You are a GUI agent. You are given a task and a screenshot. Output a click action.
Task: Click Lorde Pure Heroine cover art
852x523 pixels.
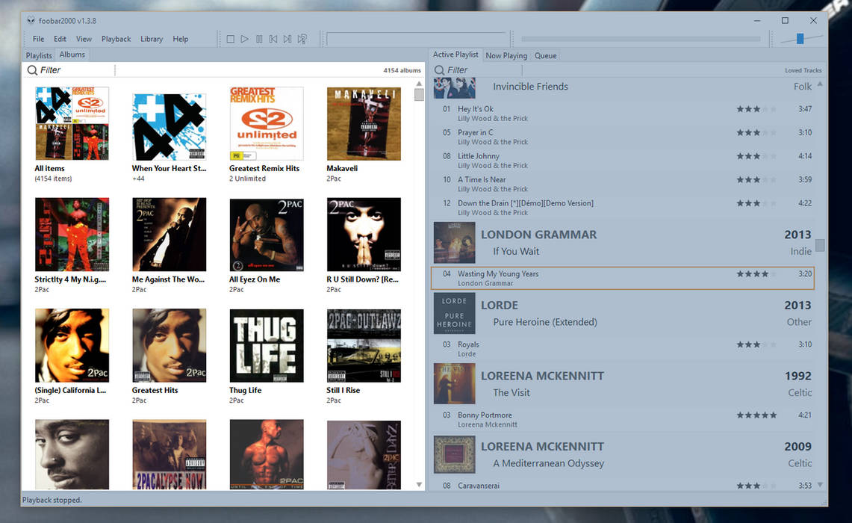pos(454,313)
